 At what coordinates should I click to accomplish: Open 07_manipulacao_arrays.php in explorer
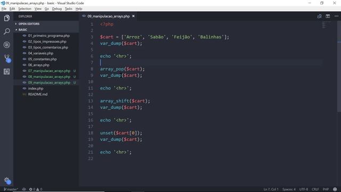[x=46, y=71]
